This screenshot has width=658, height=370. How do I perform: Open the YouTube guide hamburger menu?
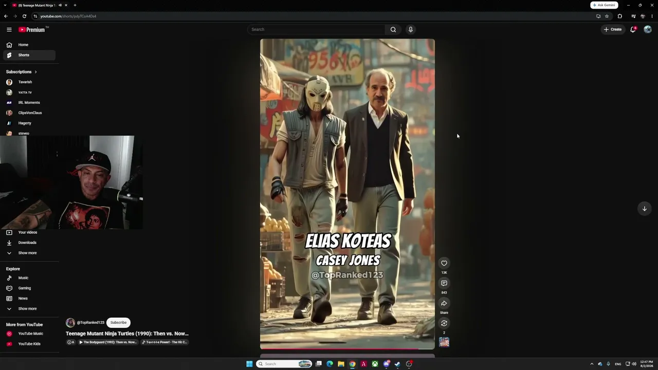[9, 29]
